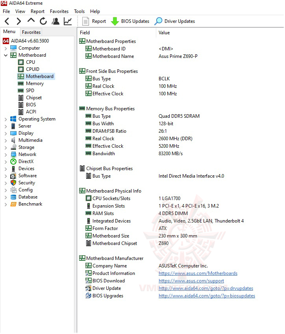Open the asus.com/Motherboards link
Screen dimensions: 285x334
tap(198, 273)
